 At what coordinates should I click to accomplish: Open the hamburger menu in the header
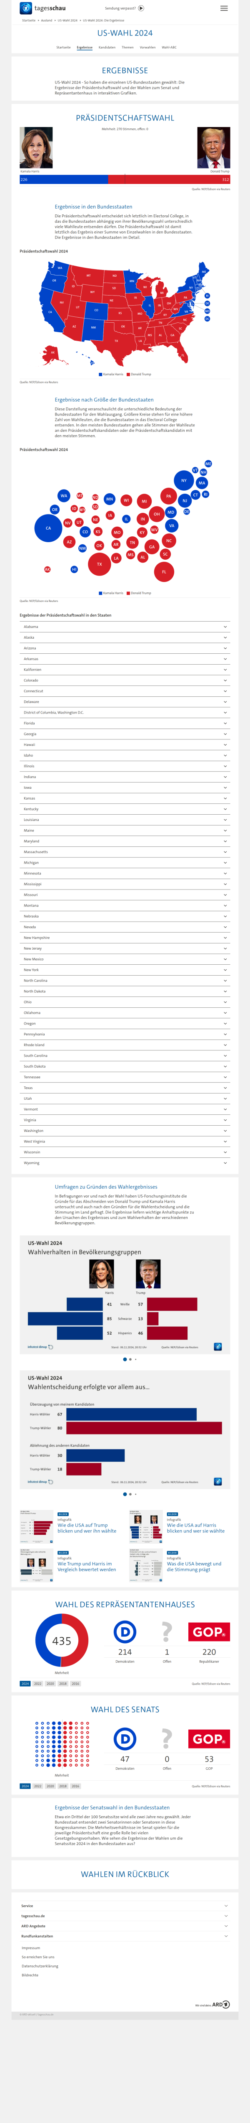pos(224,8)
